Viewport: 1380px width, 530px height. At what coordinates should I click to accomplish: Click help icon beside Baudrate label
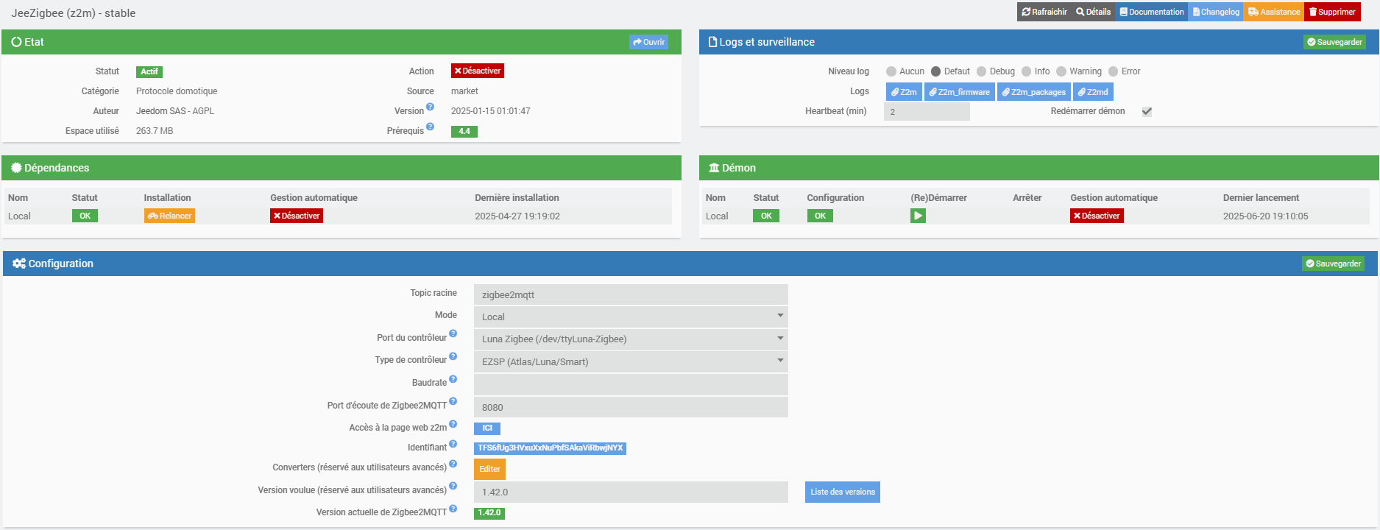tap(453, 379)
